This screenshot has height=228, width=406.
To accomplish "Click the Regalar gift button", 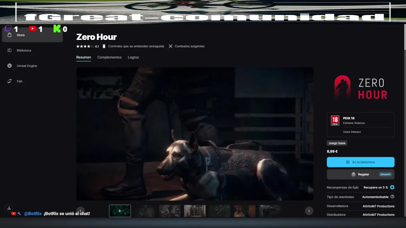I will coord(361,174).
